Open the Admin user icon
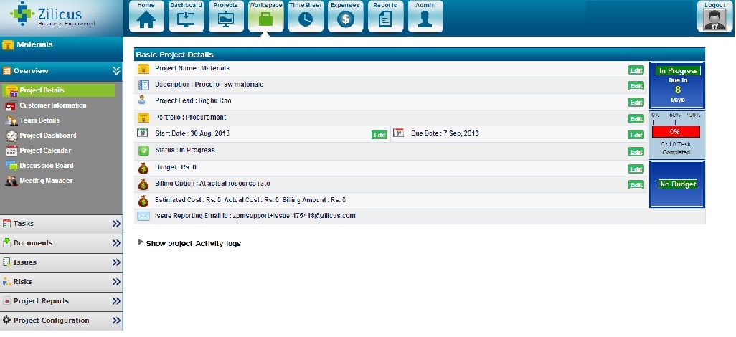This screenshot has width=736, height=337. click(425, 18)
